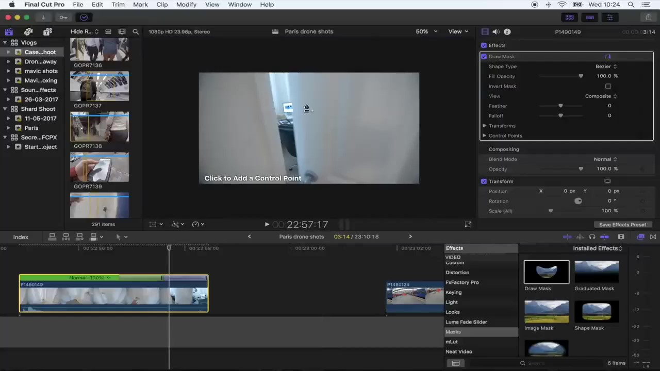
Task: Open the info inspector icon
Action: click(507, 31)
